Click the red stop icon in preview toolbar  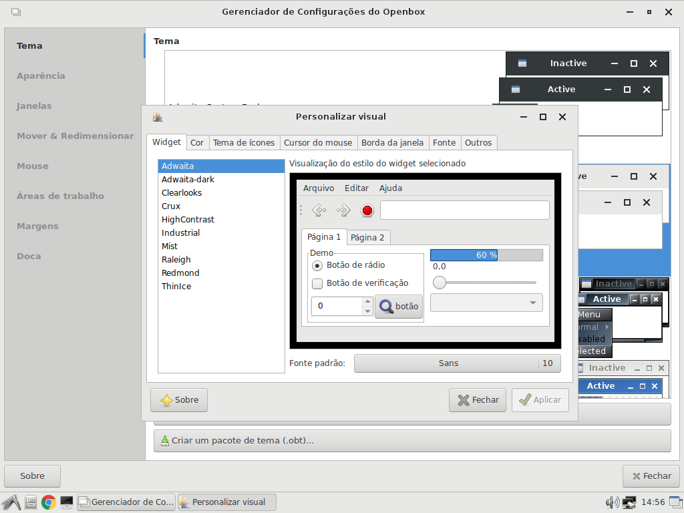(367, 210)
